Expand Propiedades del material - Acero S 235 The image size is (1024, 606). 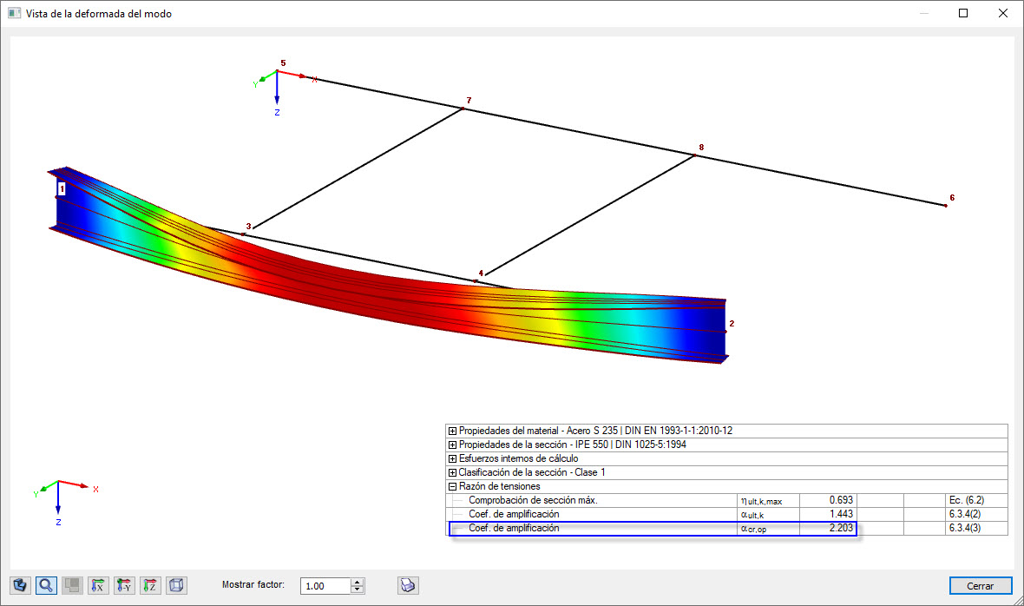[452, 431]
